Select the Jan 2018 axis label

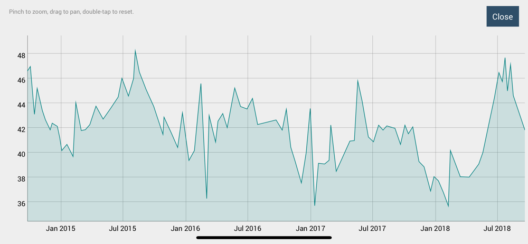pos(436,229)
